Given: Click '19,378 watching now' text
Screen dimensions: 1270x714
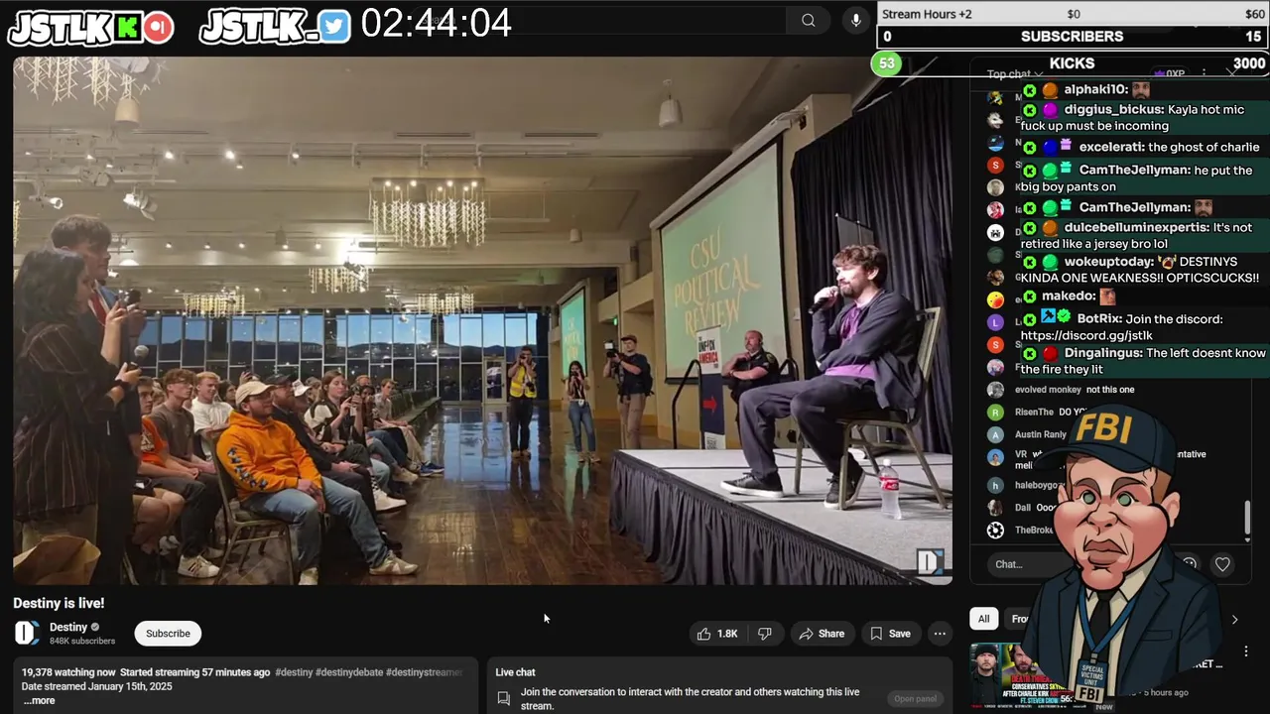Looking at the screenshot, I should point(68,672).
